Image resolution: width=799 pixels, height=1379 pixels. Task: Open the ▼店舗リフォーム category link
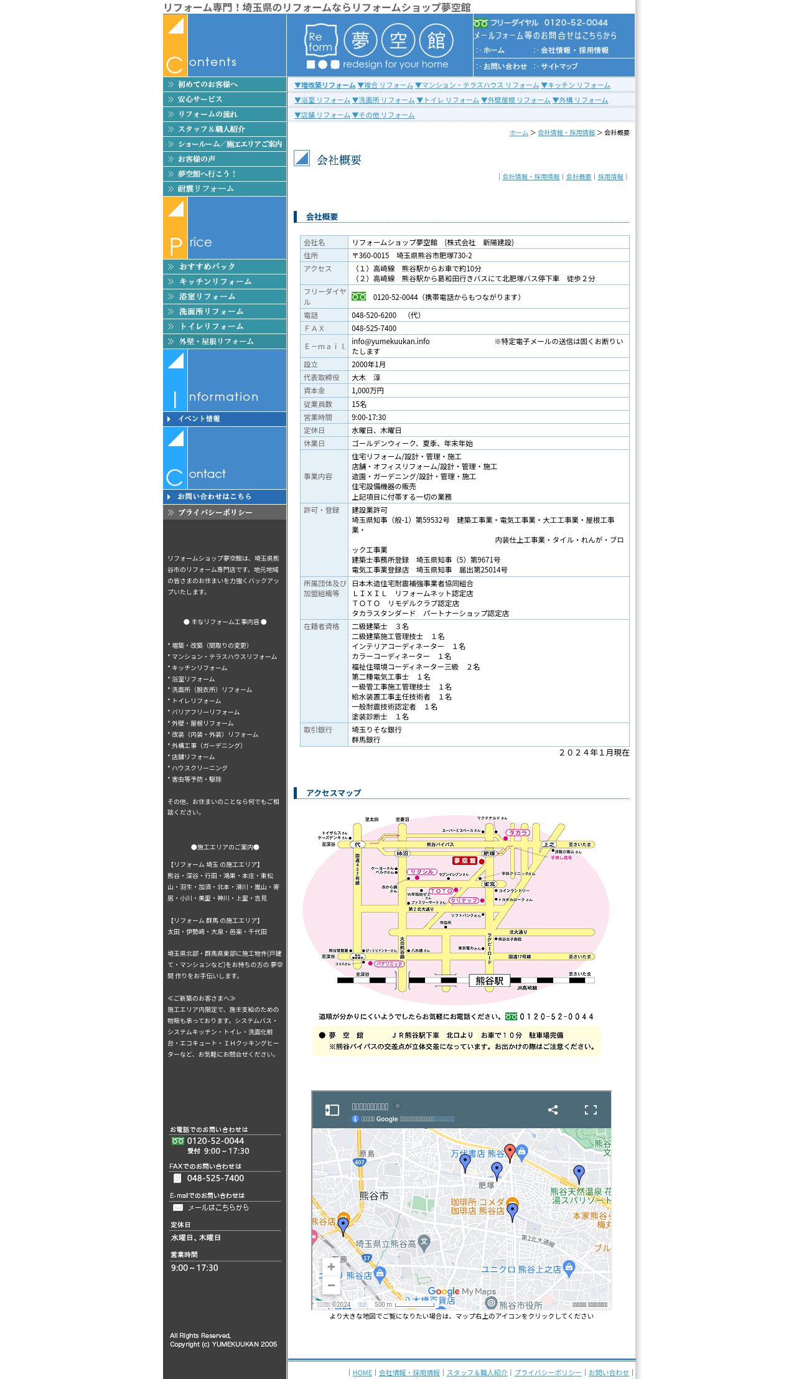tap(322, 115)
